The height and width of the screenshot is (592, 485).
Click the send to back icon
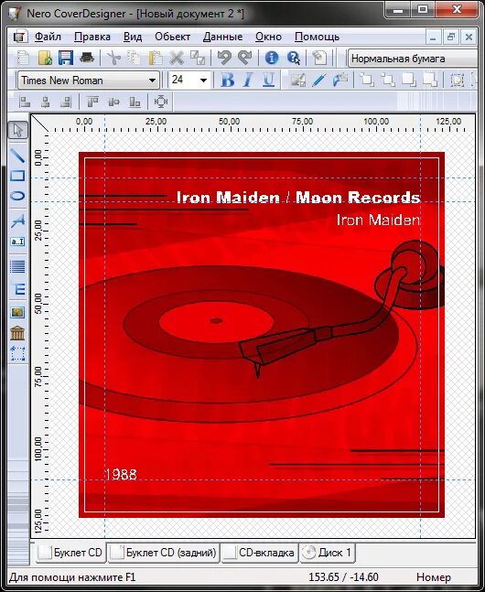[430, 80]
